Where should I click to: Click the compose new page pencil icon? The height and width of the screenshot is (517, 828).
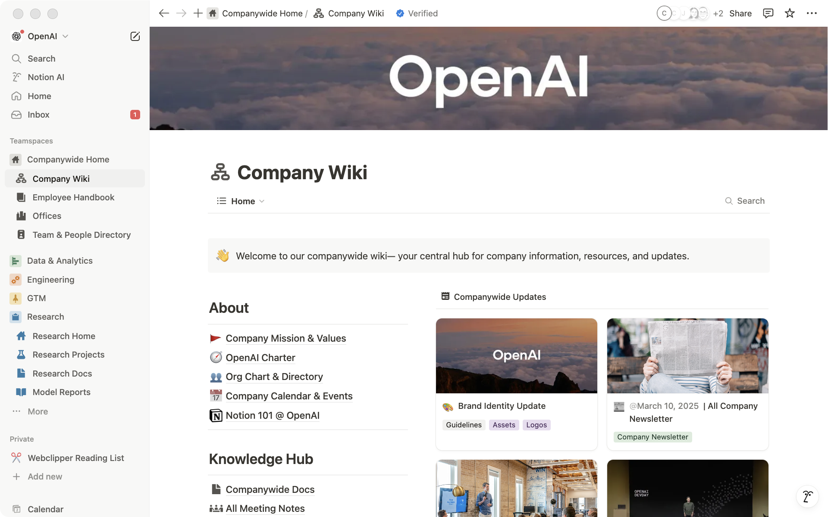(x=135, y=36)
